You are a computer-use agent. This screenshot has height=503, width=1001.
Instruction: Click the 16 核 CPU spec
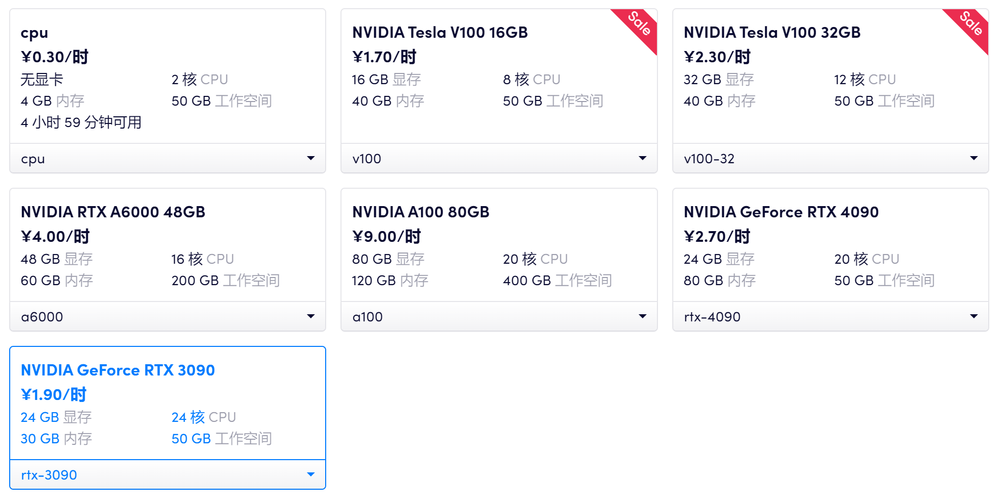203,259
